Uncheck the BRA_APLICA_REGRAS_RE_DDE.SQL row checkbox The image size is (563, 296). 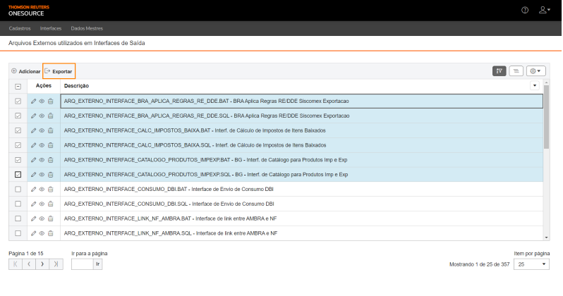click(18, 116)
